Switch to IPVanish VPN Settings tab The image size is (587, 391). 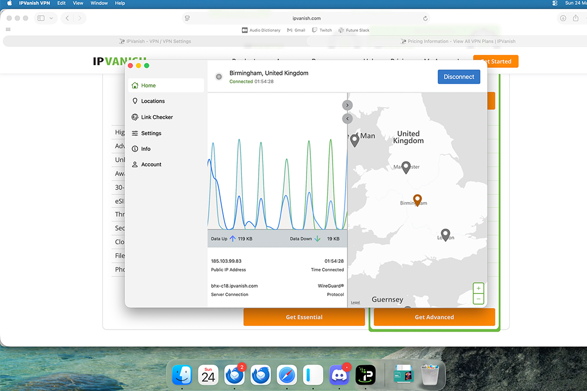point(154,41)
